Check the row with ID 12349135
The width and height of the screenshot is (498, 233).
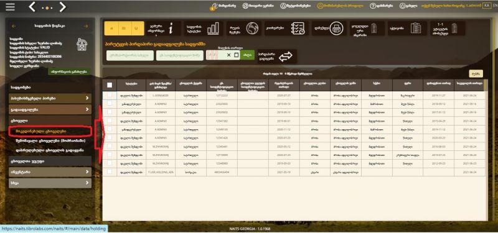click(x=110, y=129)
